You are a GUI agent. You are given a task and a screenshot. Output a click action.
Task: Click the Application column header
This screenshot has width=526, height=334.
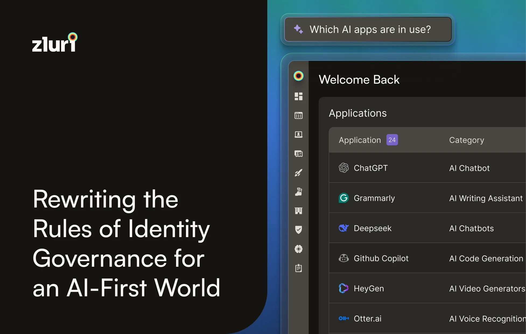360,140
